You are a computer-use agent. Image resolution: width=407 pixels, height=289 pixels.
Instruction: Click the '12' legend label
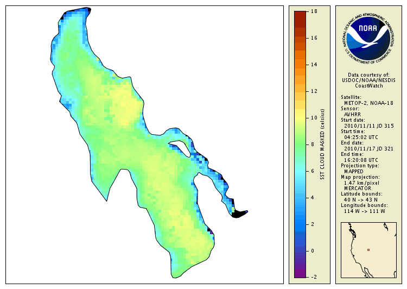(x=314, y=91)
